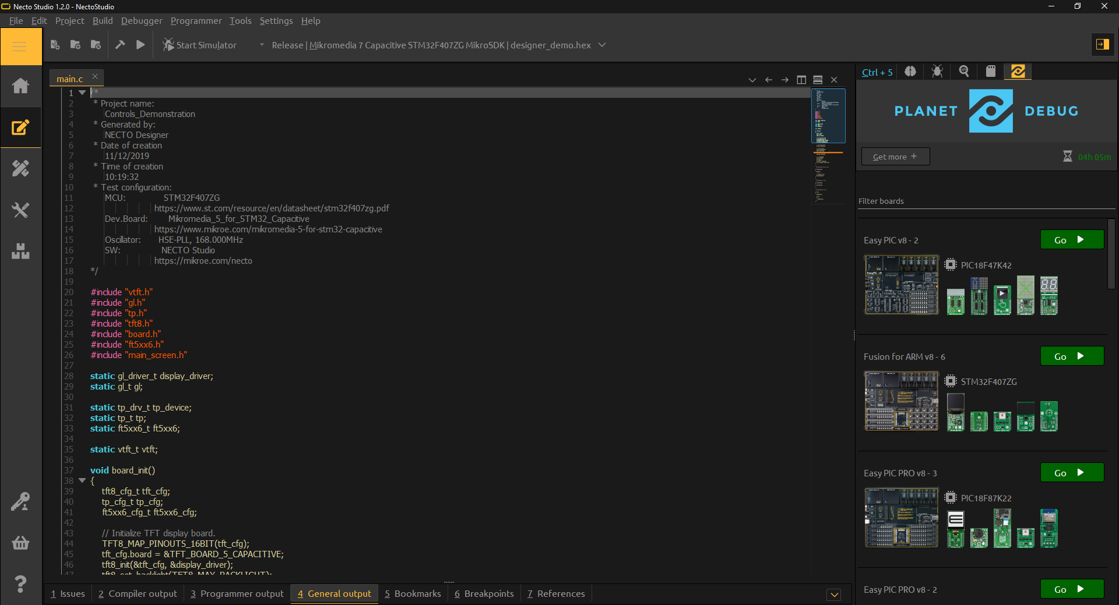
Task: Click the Ctrl + 5 shortcut link
Action: (877, 72)
